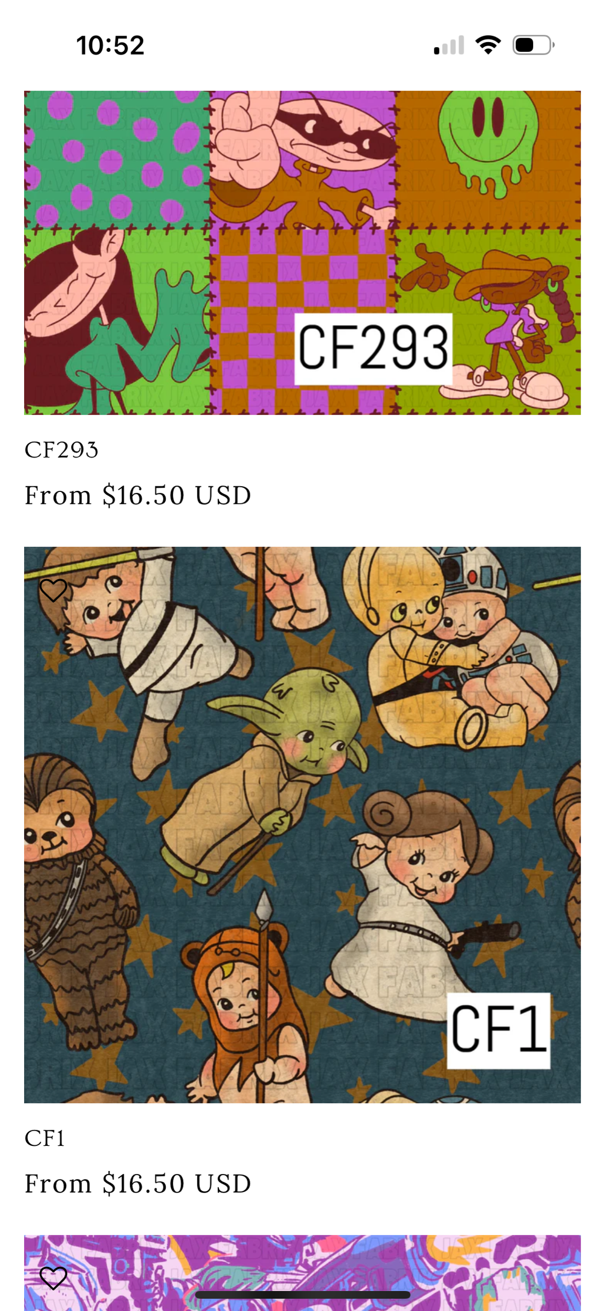This screenshot has height=1311, width=605.
Task: Tap the battery indicator icon
Action: click(533, 45)
